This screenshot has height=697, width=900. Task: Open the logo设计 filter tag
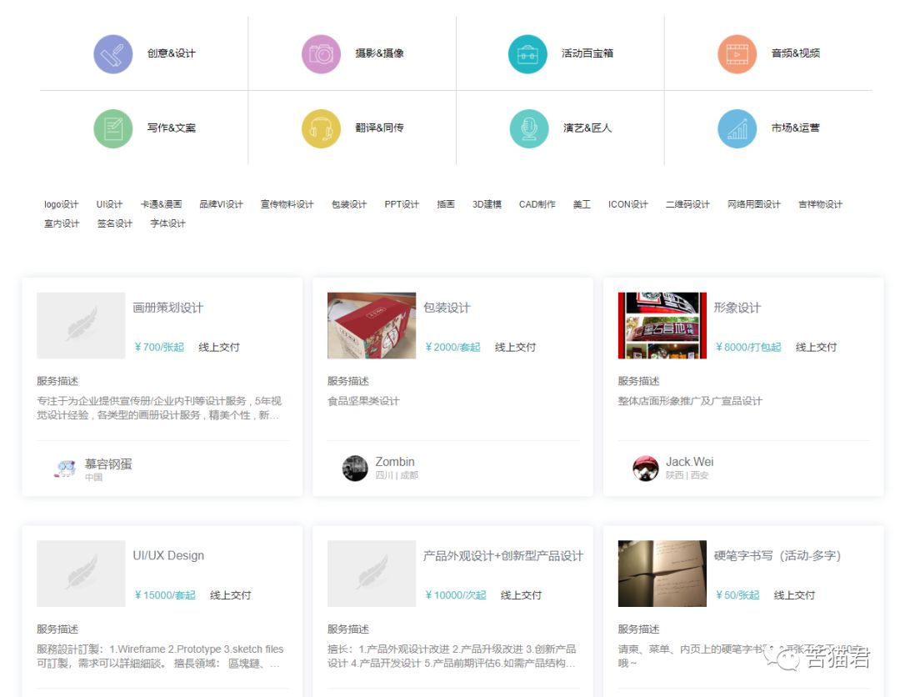pos(59,203)
